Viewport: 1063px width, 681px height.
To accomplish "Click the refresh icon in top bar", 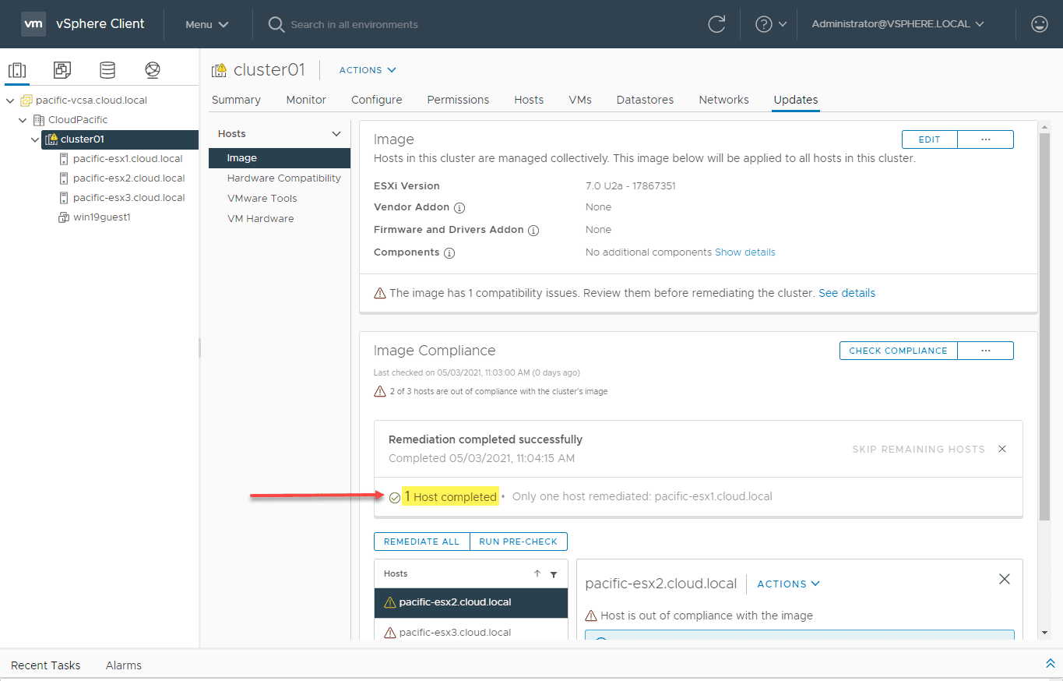I will coord(716,24).
